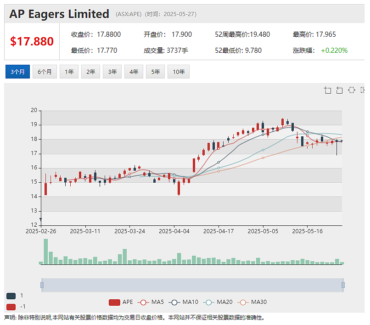The width and height of the screenshot is (370, 325).
Task: Click the 声明 disclaimer text at bottom
Action: point(135,318)
